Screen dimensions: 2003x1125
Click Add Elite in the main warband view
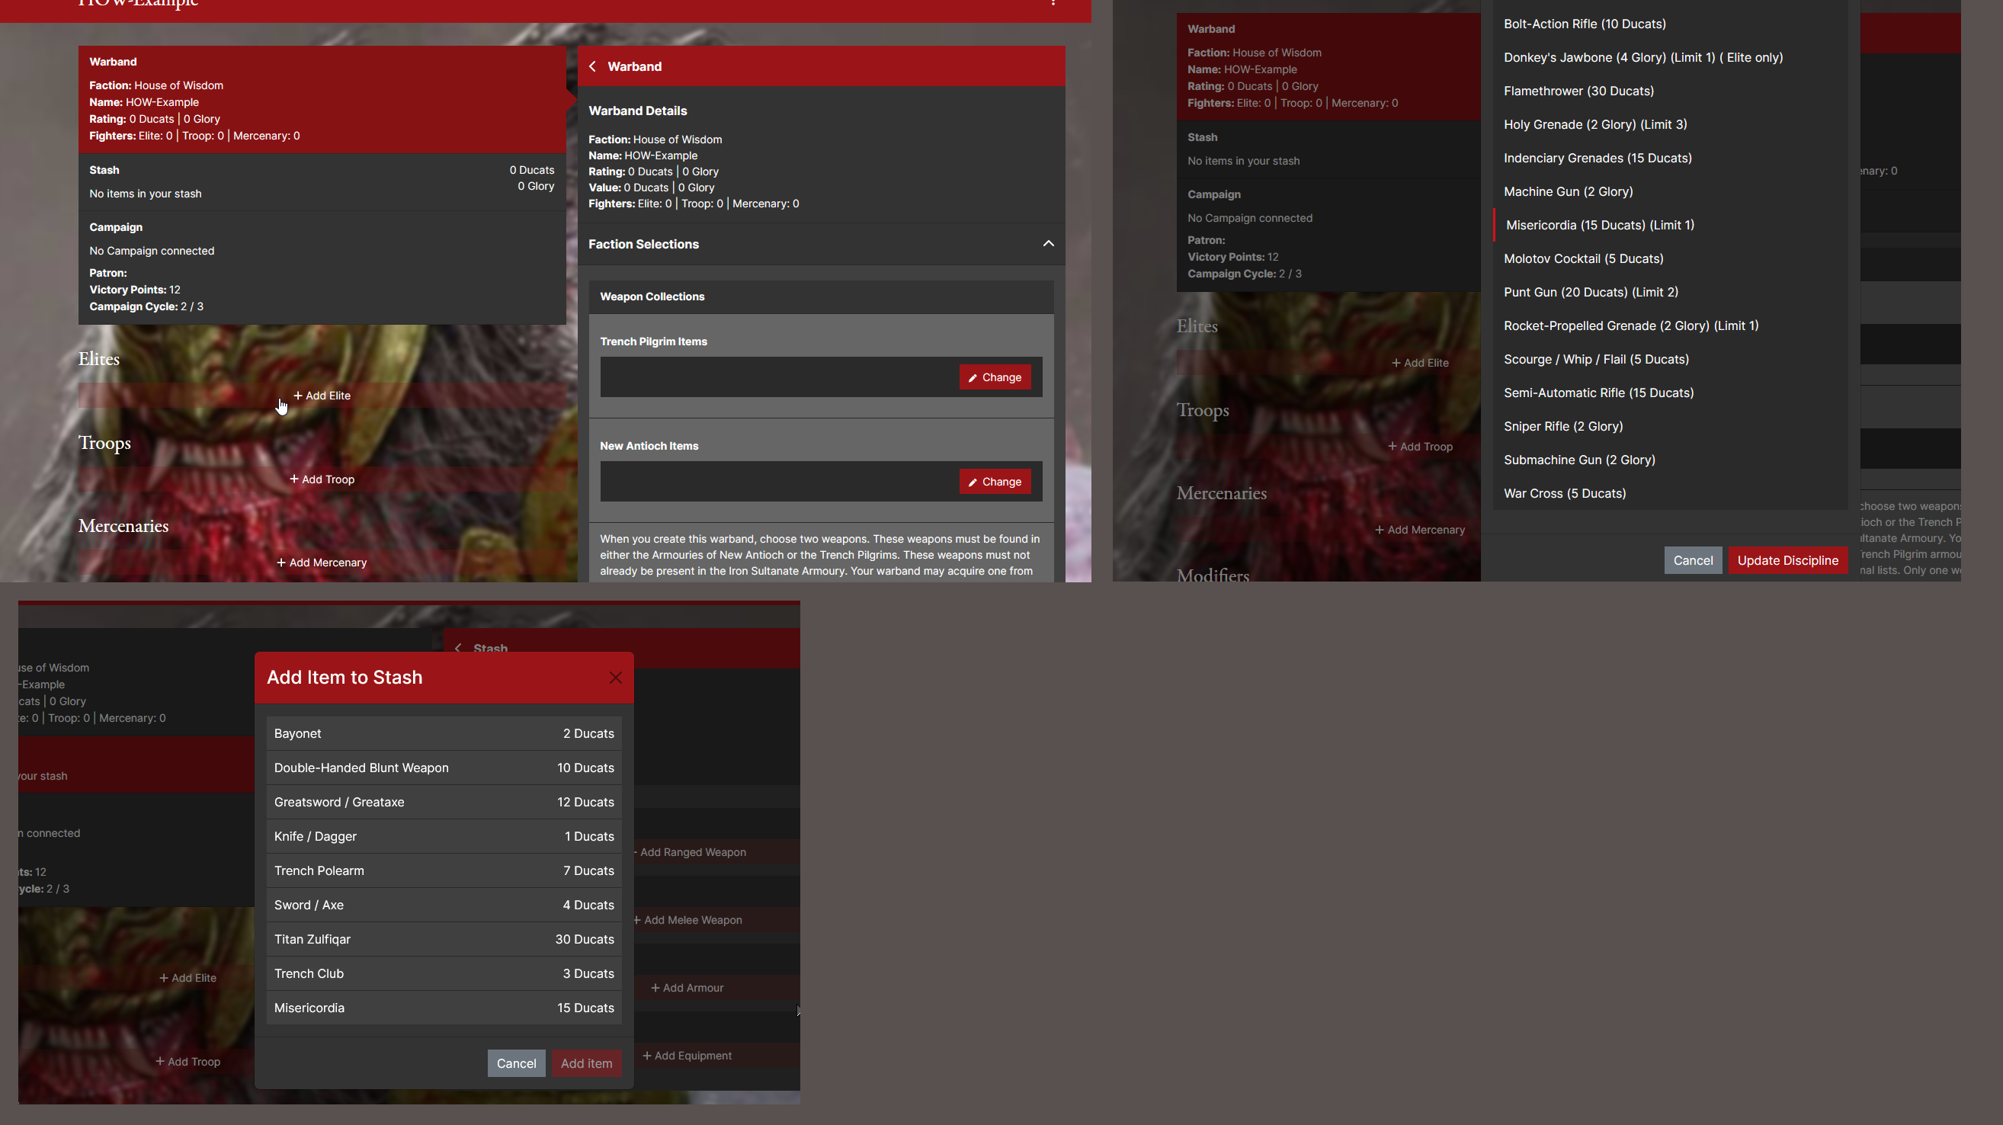click(322, 395)
